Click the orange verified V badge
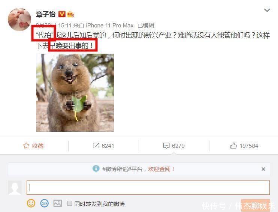The height and width of the screenshot is (212, 278). point(62,14)
